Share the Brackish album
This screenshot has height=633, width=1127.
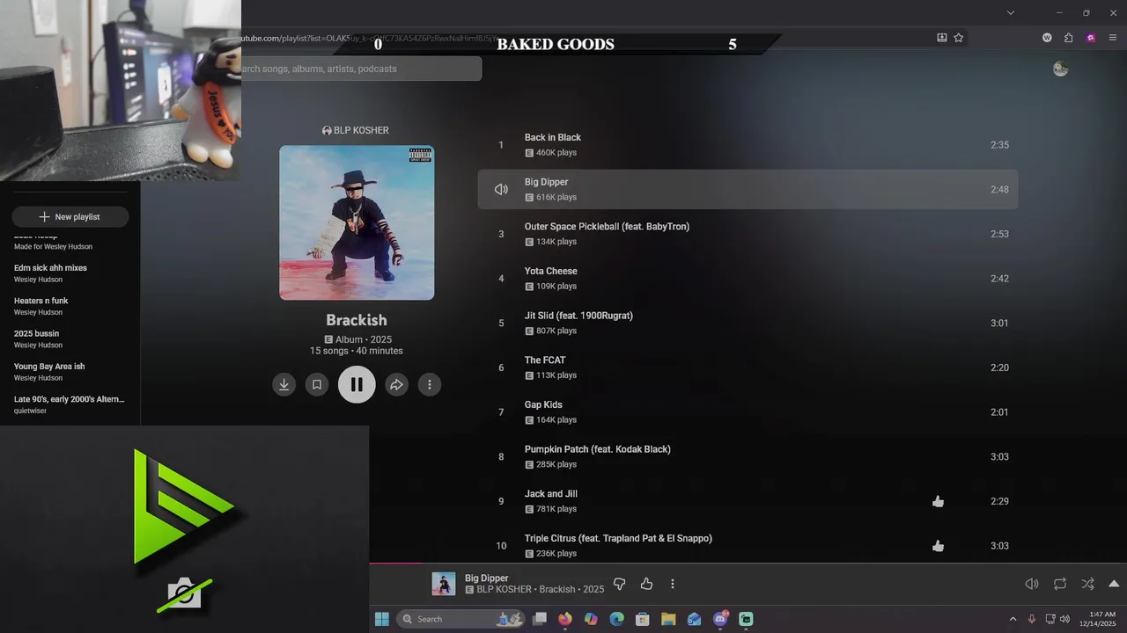coord(396,384)
